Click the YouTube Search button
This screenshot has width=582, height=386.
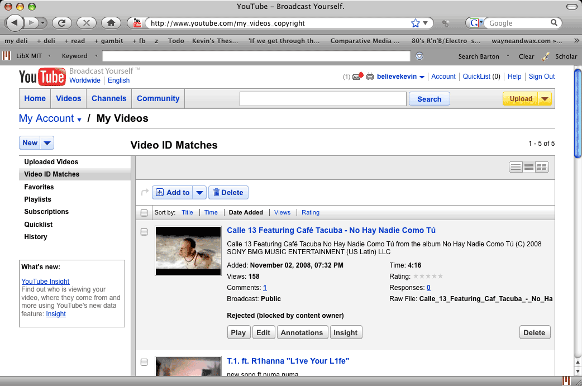(x=430, y=99)
